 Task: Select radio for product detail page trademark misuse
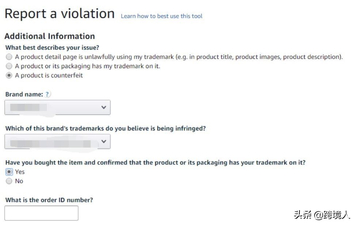pyautogui.click(x=9, y=57)
